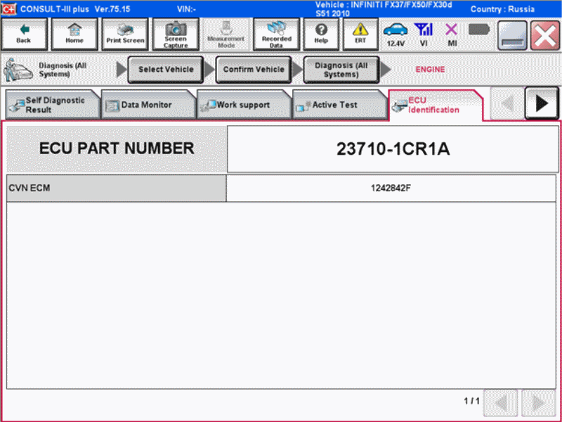Go back using the Back button
The width and height of the screenshot is (562, 422).
(24, 34)
